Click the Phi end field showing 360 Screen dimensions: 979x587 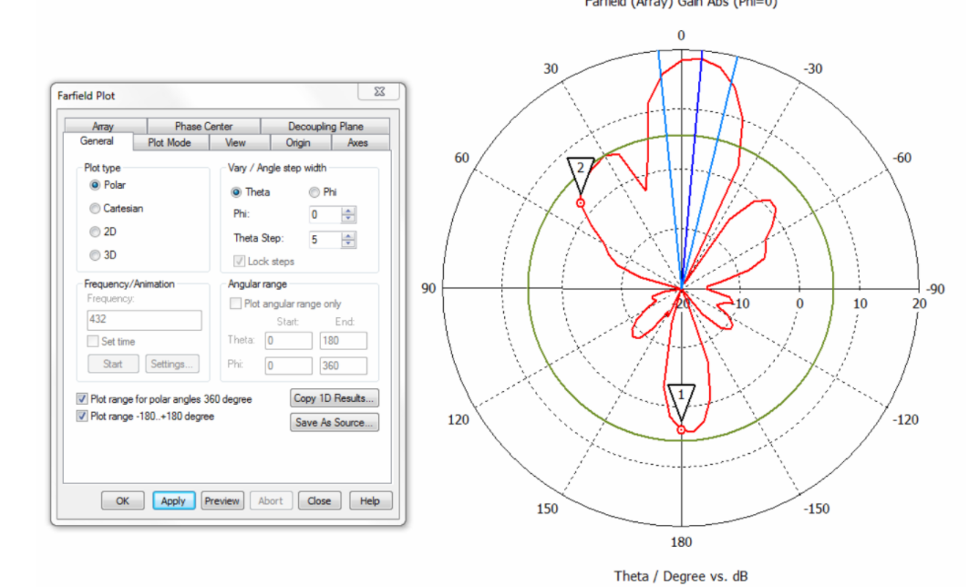(344, 366)
